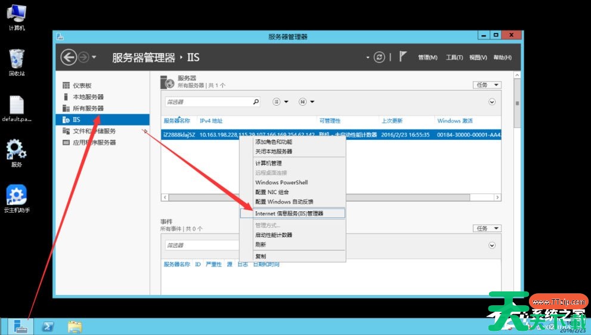Open the 管理(M) menu
The height and width of the screenshot is (335, 591).
[428, 57]
